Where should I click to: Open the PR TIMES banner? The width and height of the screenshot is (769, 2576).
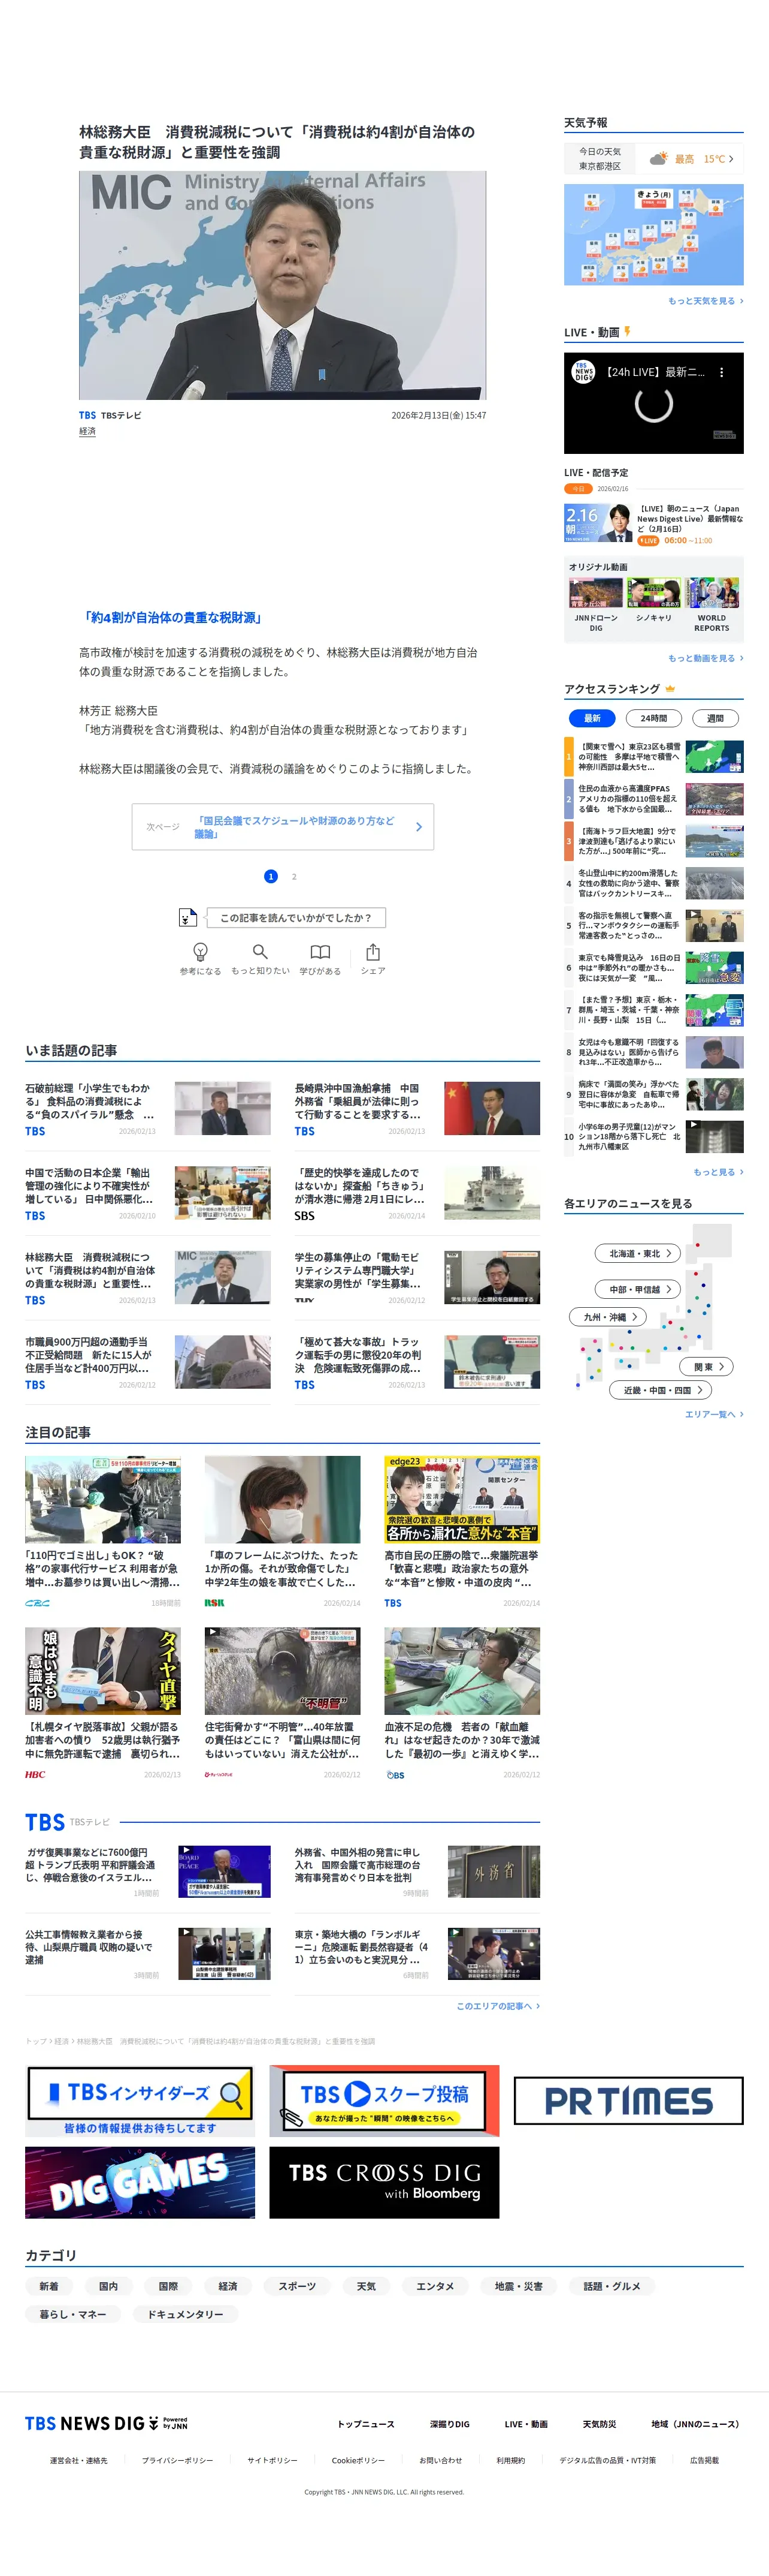click(628, 2100)
